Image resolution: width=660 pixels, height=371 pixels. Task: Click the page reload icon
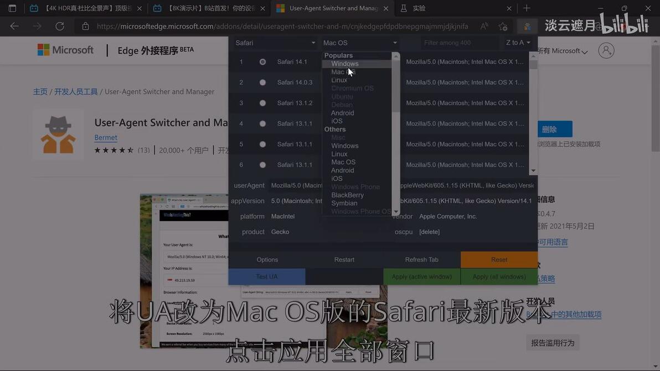tap(60, 26)
